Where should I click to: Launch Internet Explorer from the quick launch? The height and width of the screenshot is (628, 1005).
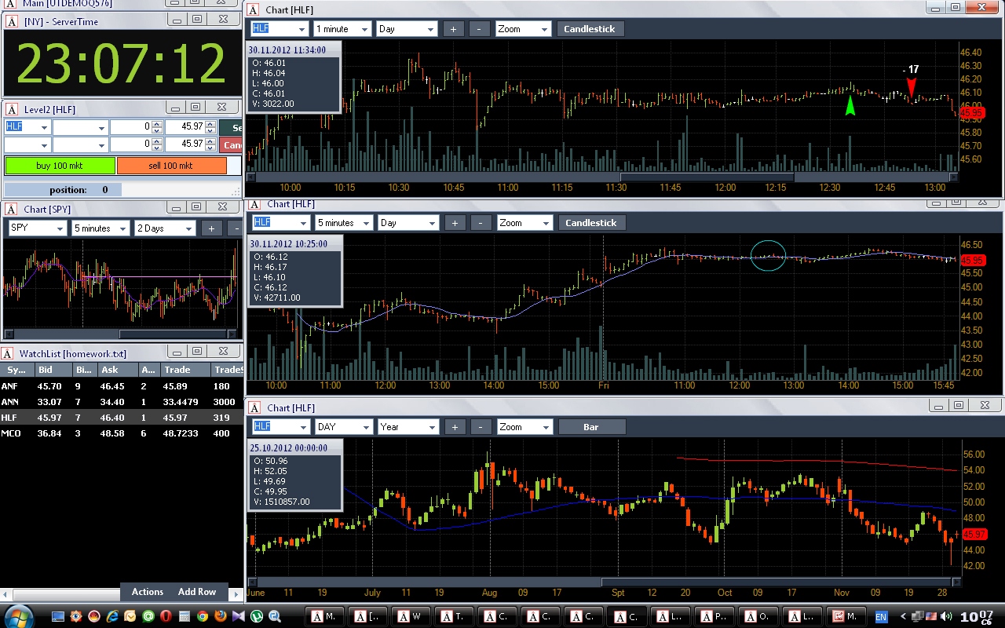[112, 616]
